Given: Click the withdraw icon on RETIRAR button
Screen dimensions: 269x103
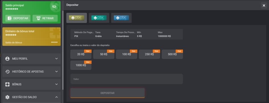Looking at the screenshot, I should [39, 18].
